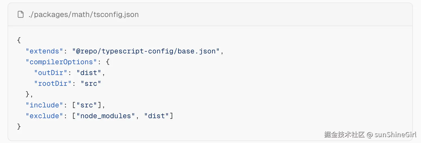Viewport: 421px width, 143px height.
Task: Click the "dist" value after outDir
Action: 89,73
